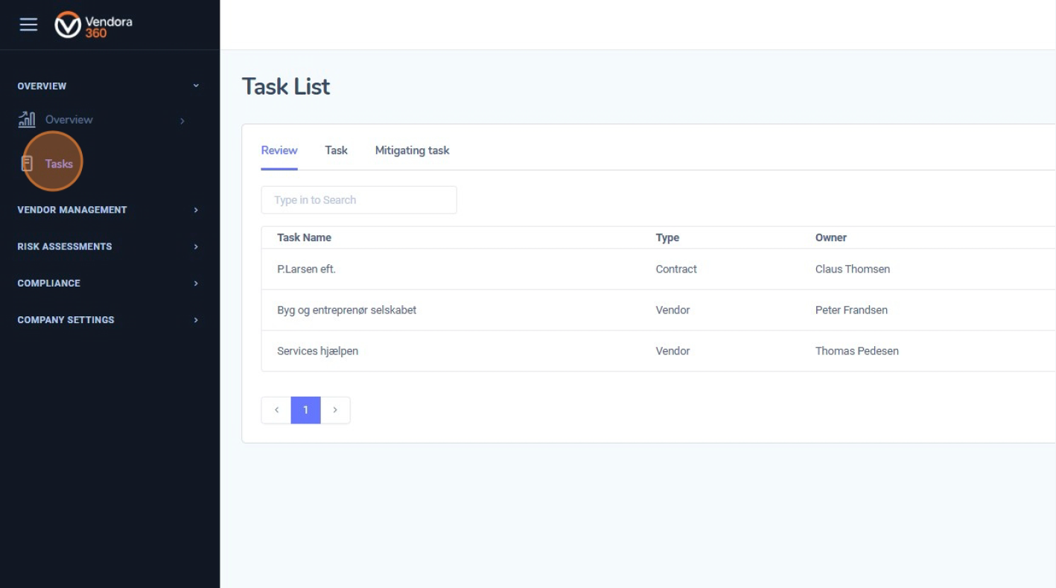Screen dimensions: 1056x588
Task: Select the Review tab
Action: coord(279,150)
